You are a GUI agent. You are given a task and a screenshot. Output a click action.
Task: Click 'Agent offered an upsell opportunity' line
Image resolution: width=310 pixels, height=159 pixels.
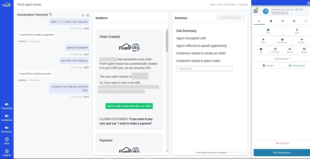[x=202, y=46]
